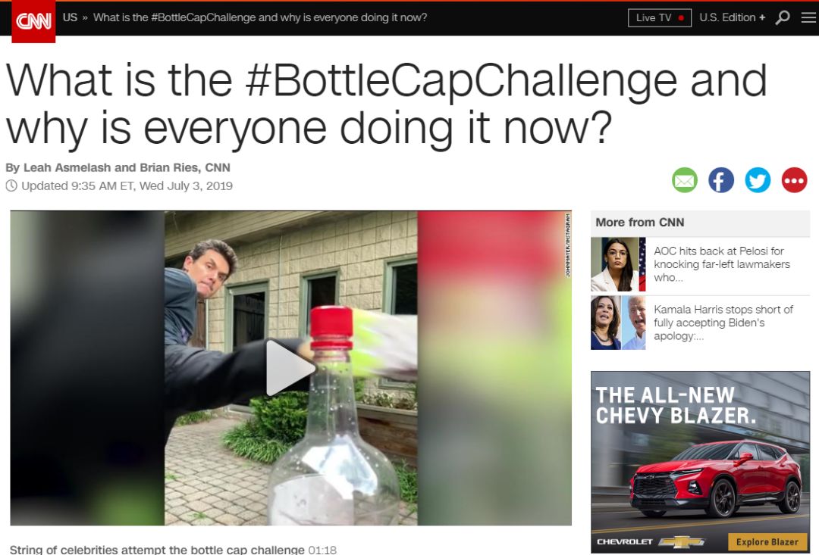Click the Explore Blazer ad button
The image size is (819, 555).
point(767,542)
